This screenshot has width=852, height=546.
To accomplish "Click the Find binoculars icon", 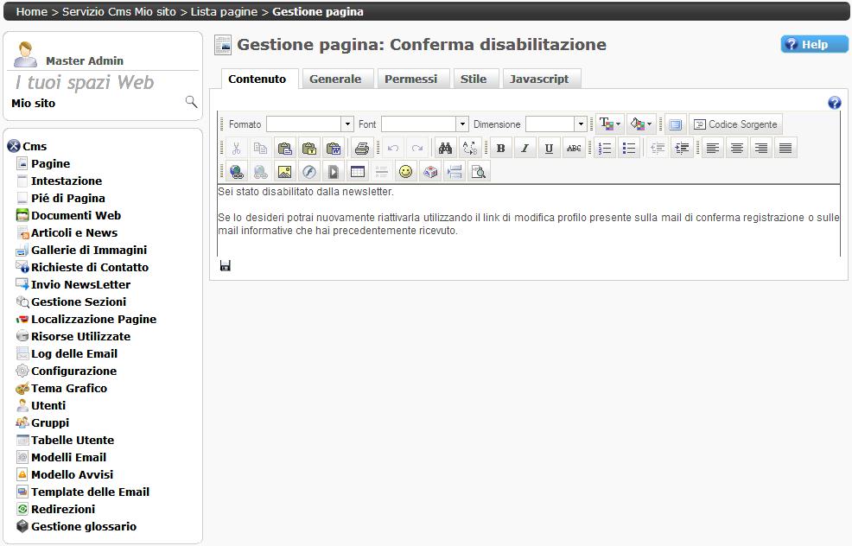I will (445, 149).
